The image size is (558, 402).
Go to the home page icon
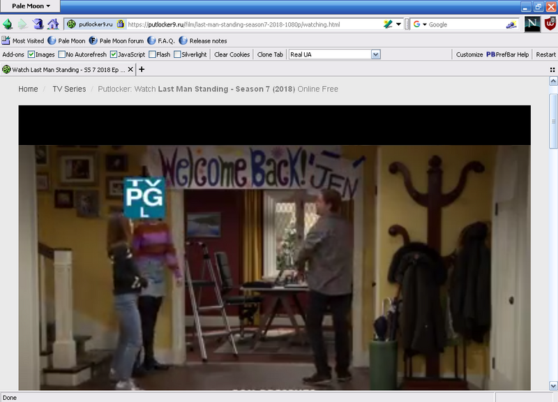click(53, 24)
